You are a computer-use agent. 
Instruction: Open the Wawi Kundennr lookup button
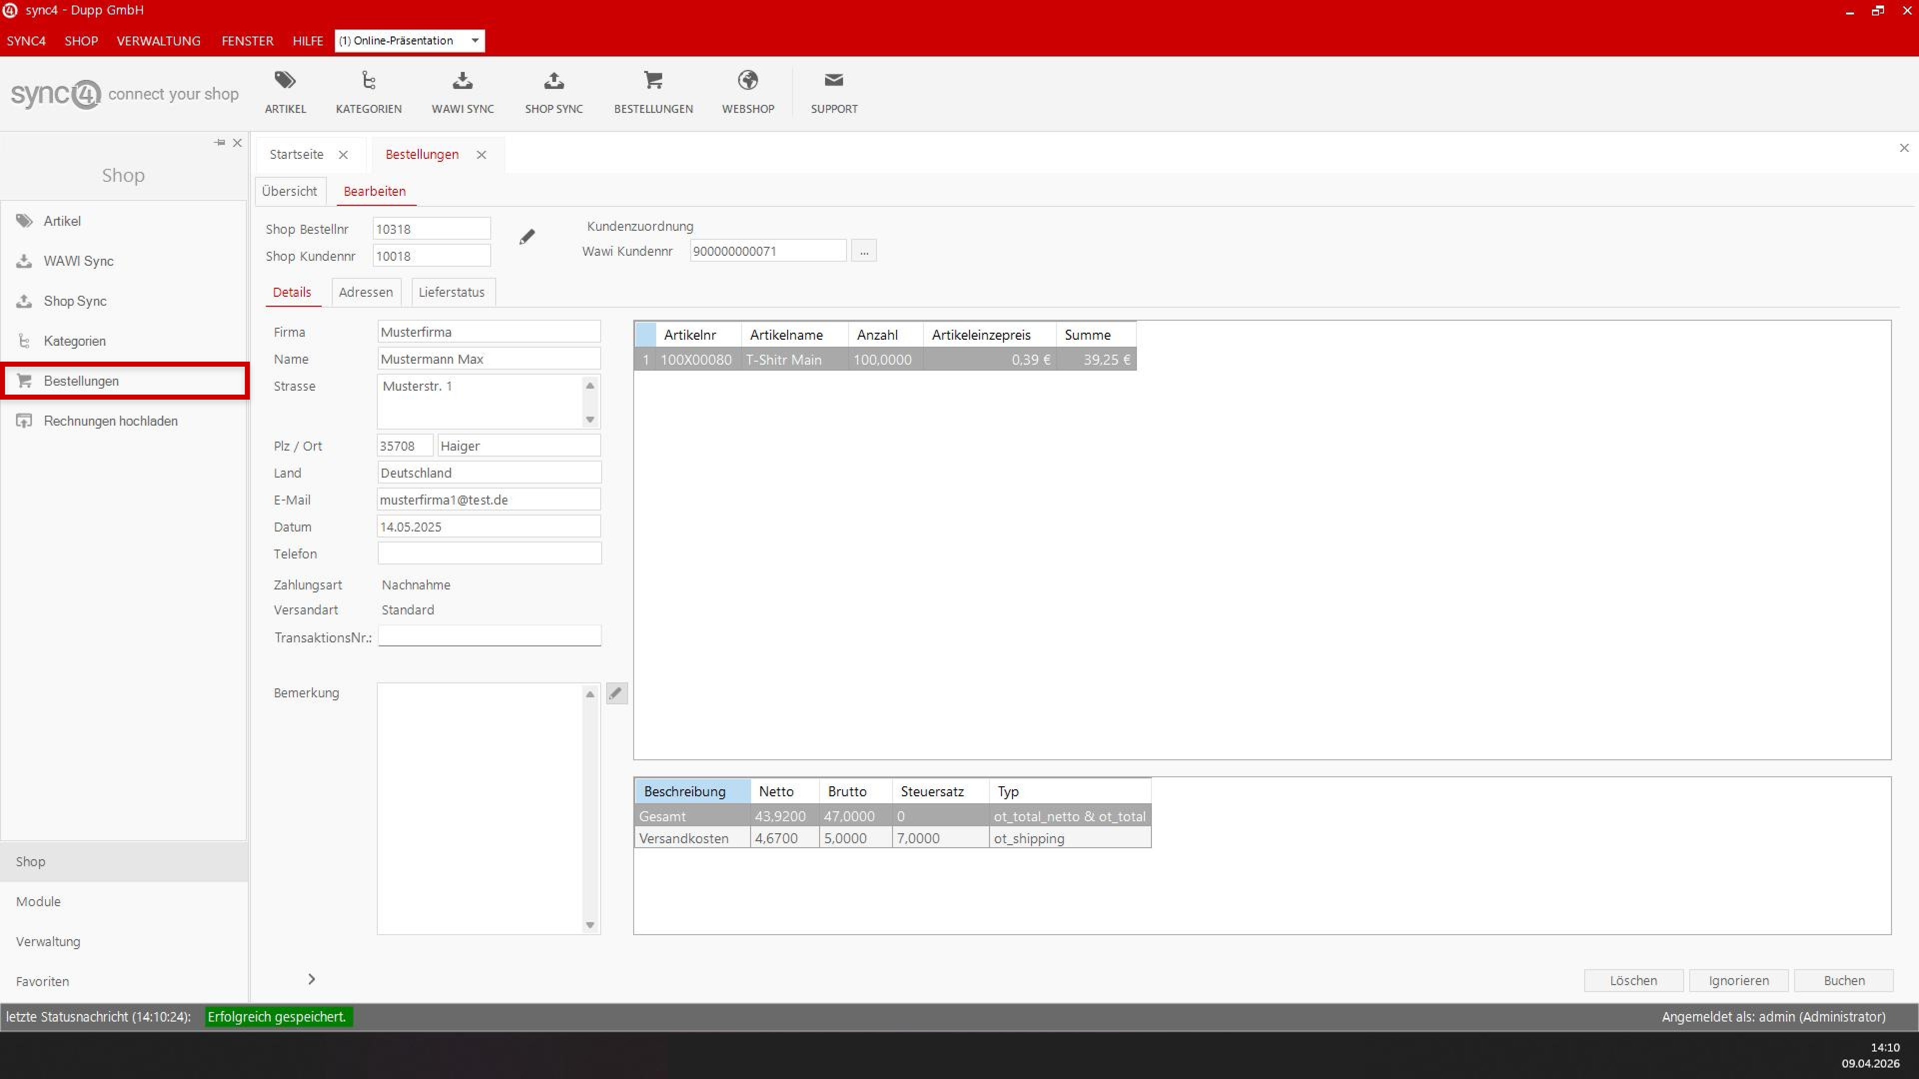[x=864, y=250]
